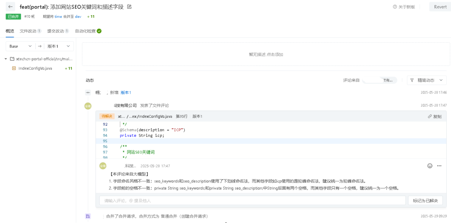The image size is (451, 223).
Task: Open the 评论来自 filter selector
Action: point(379,80)
